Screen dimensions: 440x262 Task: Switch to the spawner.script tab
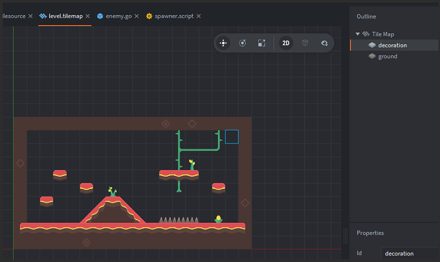coord(174,17)
